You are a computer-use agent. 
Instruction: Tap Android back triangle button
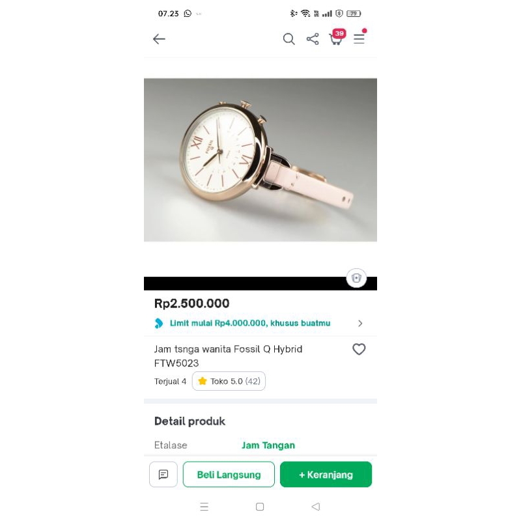(316, 507)
